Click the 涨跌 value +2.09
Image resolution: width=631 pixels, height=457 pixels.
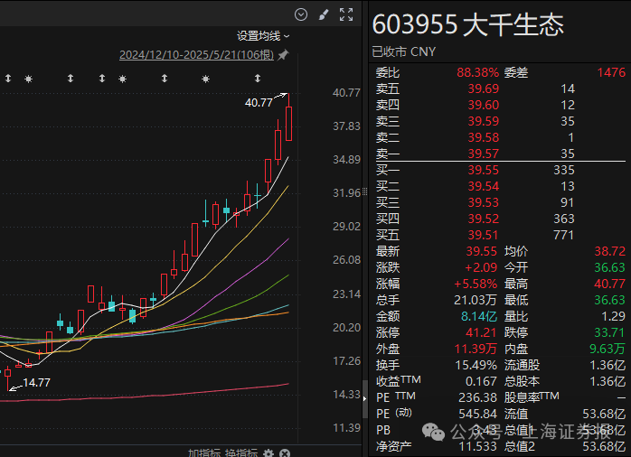481,267
